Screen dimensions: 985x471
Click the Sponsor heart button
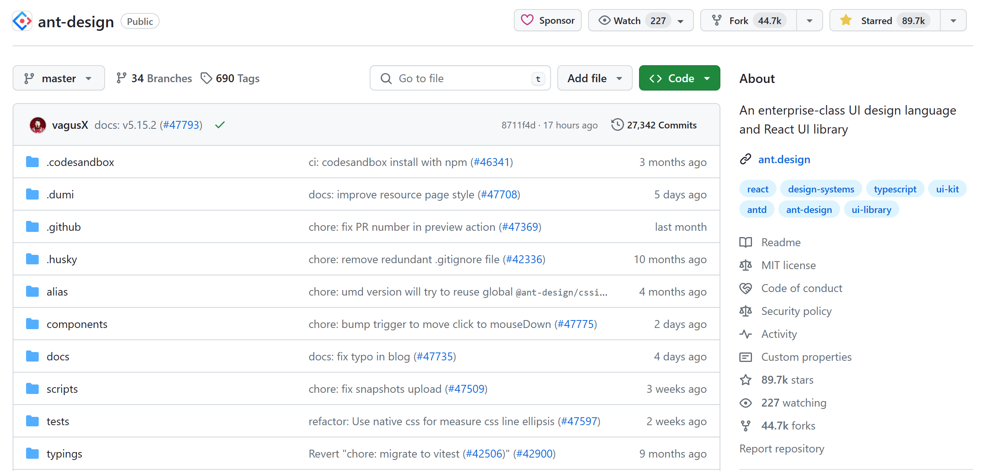pos(547,21)
